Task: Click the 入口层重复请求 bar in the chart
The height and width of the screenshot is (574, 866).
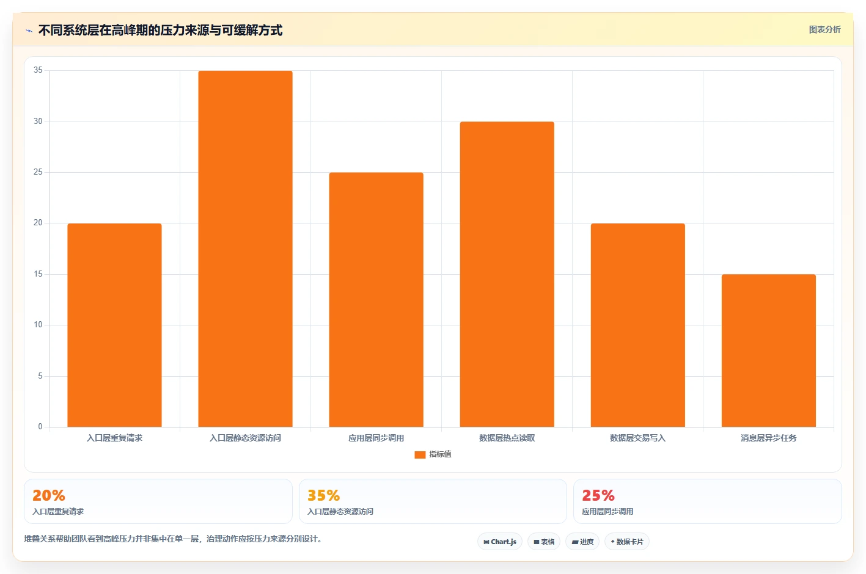Action: 114,325
